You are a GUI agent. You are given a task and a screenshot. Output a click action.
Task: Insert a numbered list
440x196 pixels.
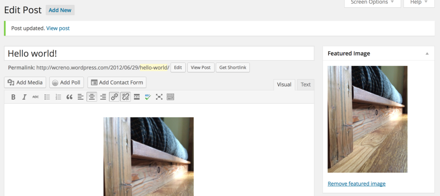click(x=58, y=97)
